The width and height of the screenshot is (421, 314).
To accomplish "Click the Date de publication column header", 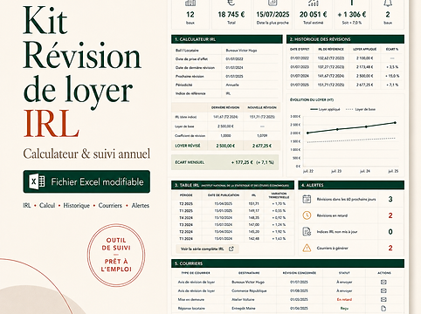I will pos(224,195).
